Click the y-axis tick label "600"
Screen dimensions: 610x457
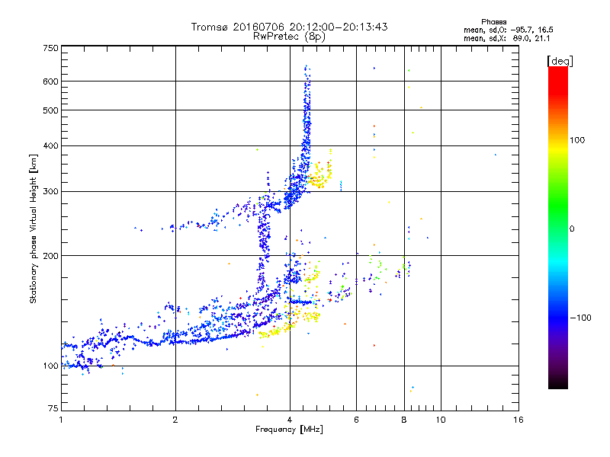51,81
